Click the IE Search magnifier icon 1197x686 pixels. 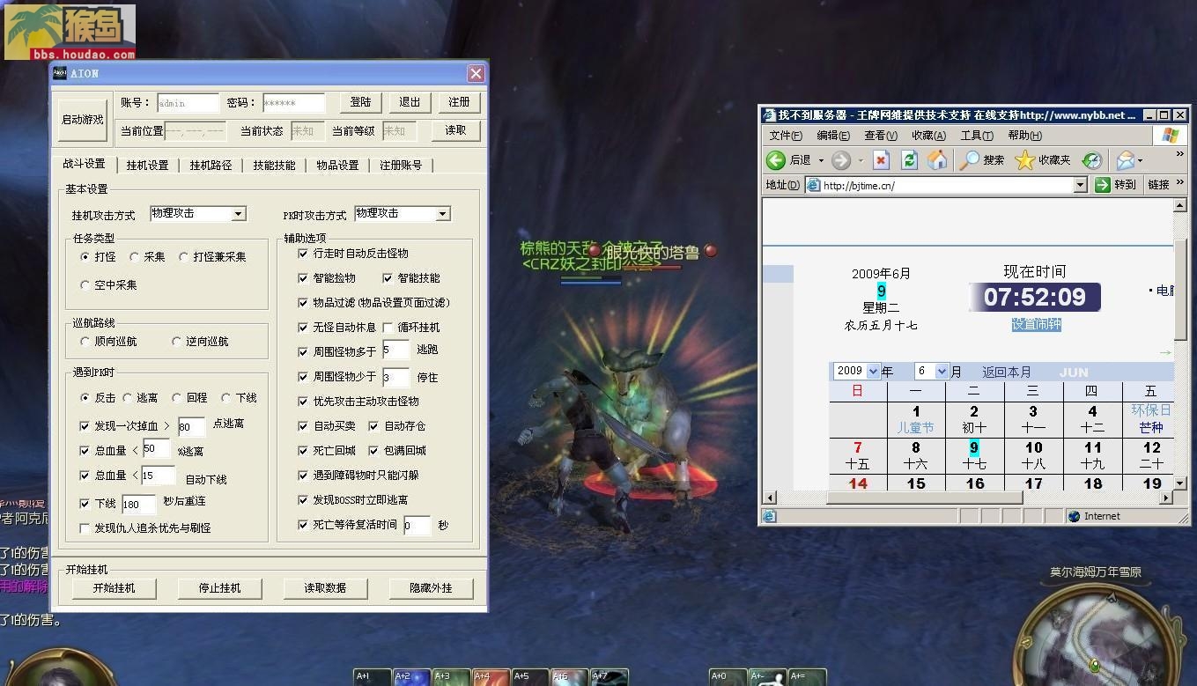(x=969, y=159)
